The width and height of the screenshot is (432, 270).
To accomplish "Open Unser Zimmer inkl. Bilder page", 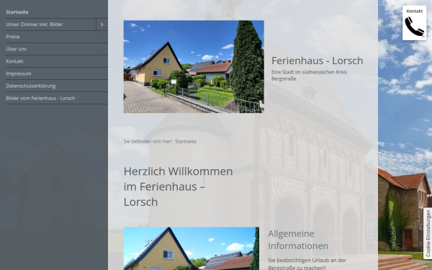I will pyautogui.click(x=50, y=24).
